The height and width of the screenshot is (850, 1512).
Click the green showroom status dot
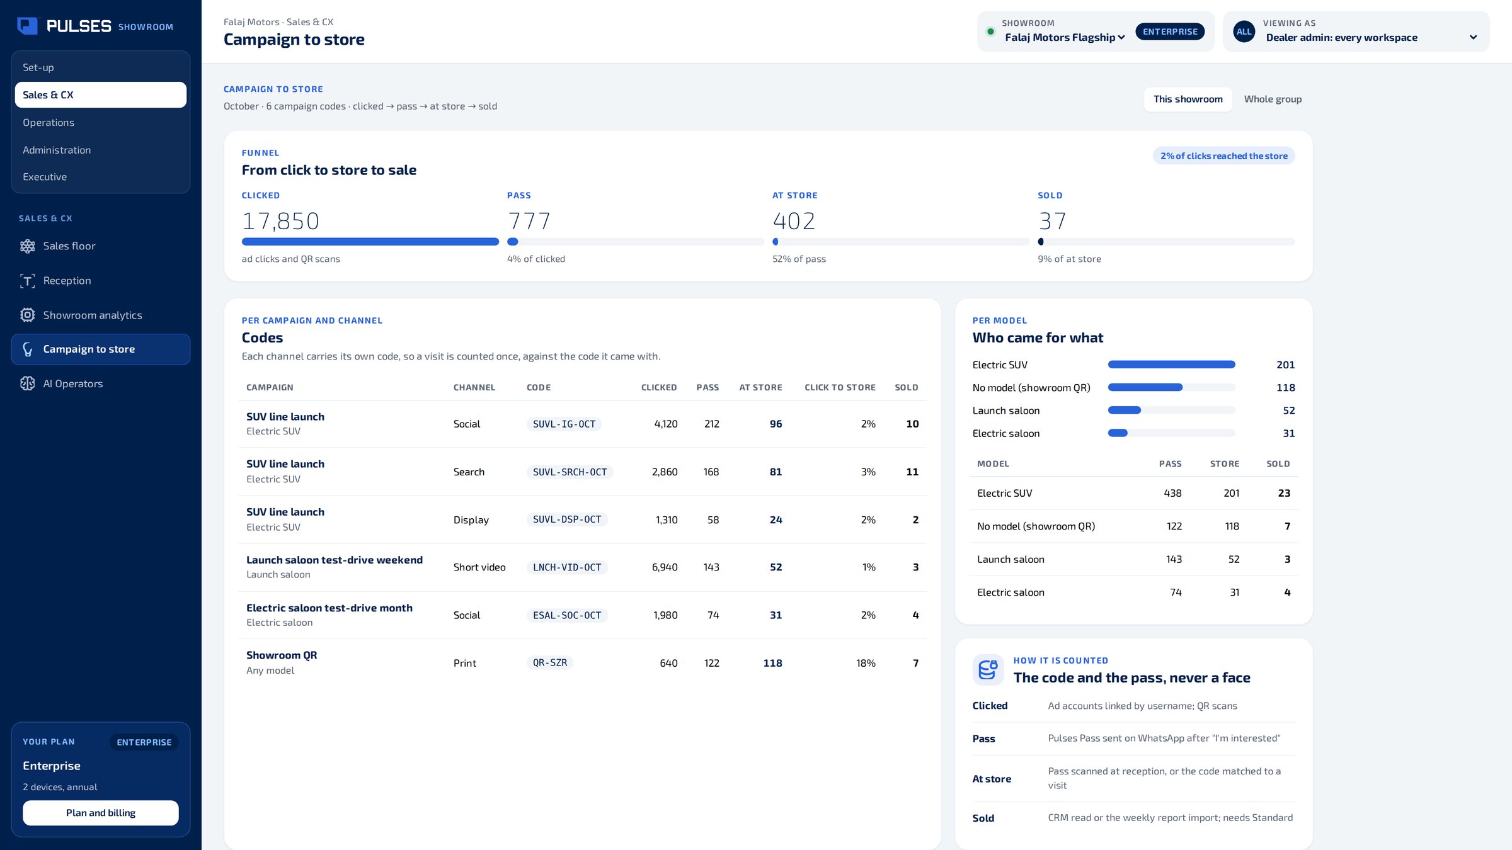point(990,31)
